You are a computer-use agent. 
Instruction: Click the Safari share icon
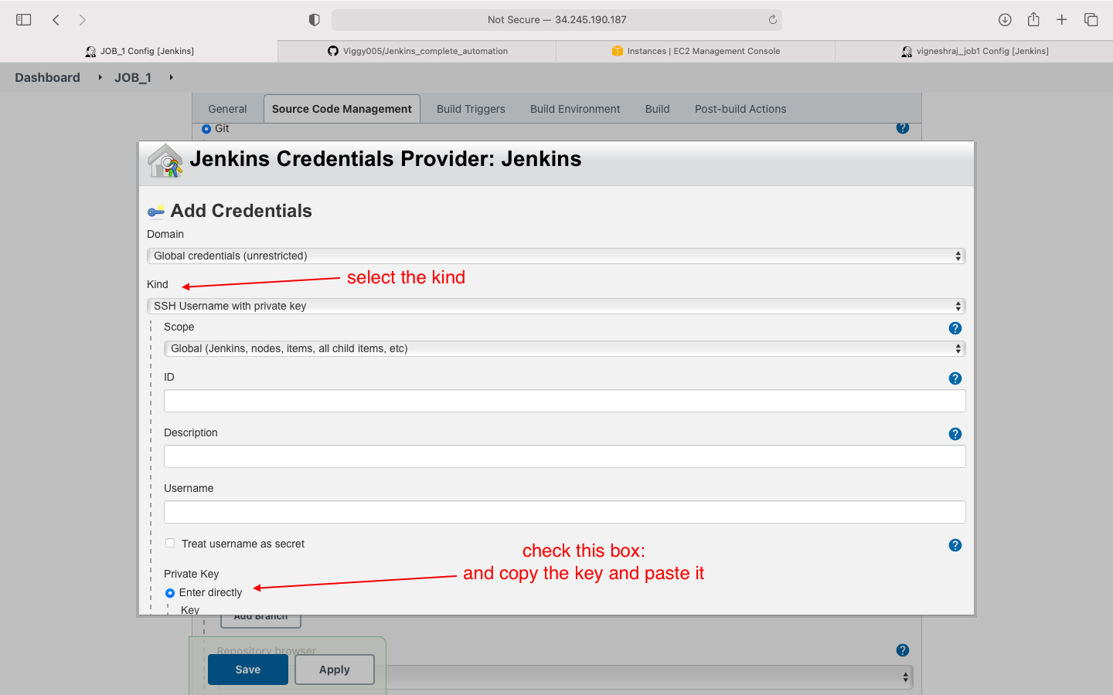pos(1033,19)
